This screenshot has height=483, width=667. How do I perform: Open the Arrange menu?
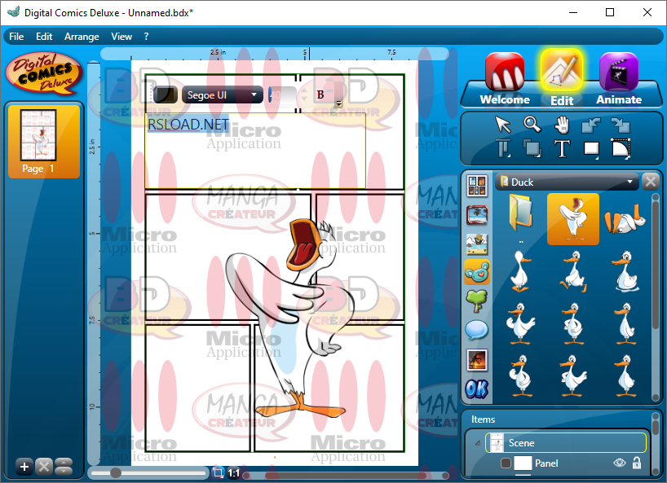coord(82,37)
